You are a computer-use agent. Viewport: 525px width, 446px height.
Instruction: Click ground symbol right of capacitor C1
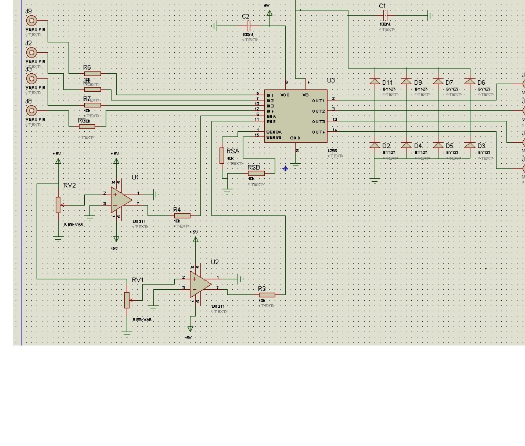pos(430,16)
